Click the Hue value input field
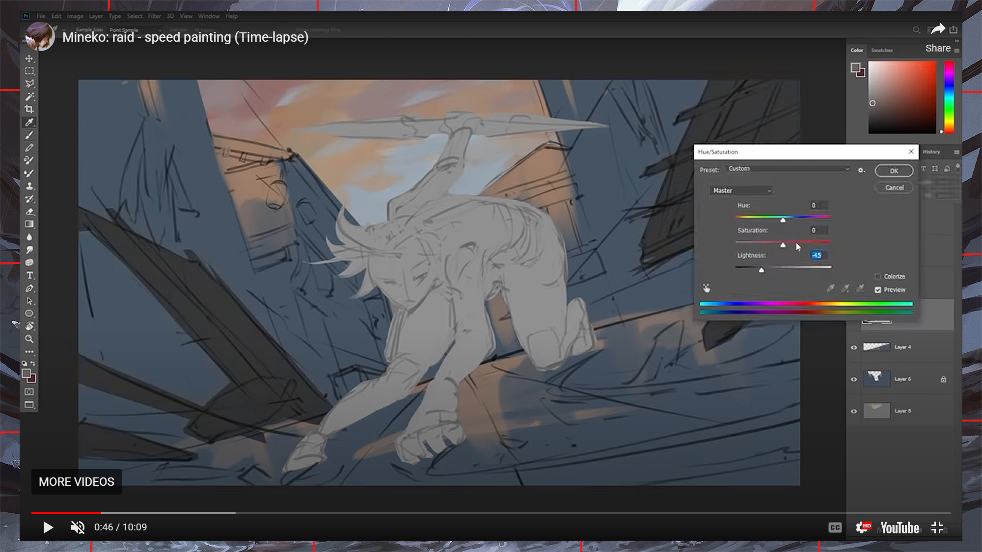 (818, 205)
